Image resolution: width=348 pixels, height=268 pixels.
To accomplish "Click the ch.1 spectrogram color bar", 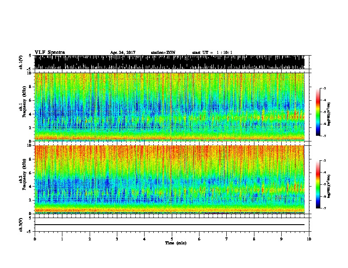I will coord(318,112).
